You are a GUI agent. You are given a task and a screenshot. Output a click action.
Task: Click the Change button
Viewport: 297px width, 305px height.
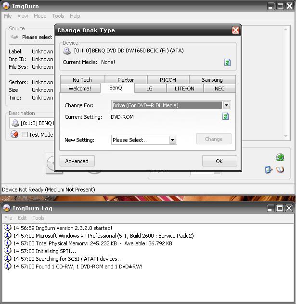[x=215, y=140]
